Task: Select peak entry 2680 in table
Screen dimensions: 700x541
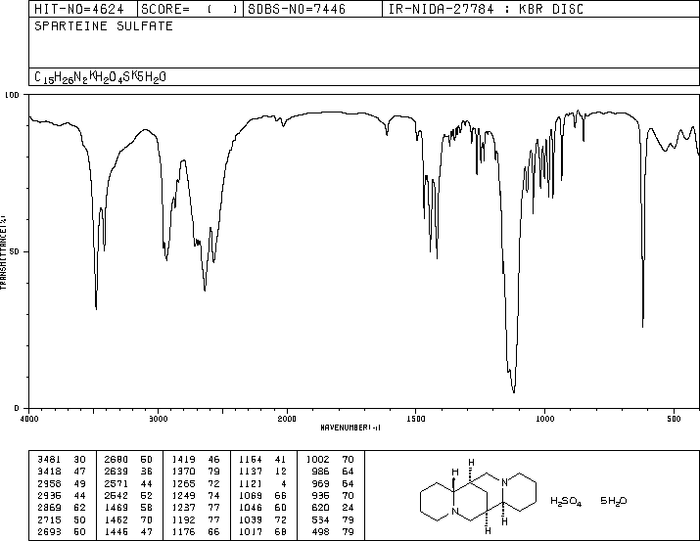Action: tap(128, 460)
